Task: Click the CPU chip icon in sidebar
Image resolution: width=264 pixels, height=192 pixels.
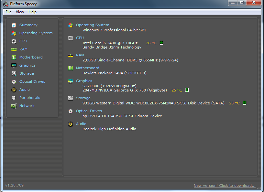Action: point(14,41)
